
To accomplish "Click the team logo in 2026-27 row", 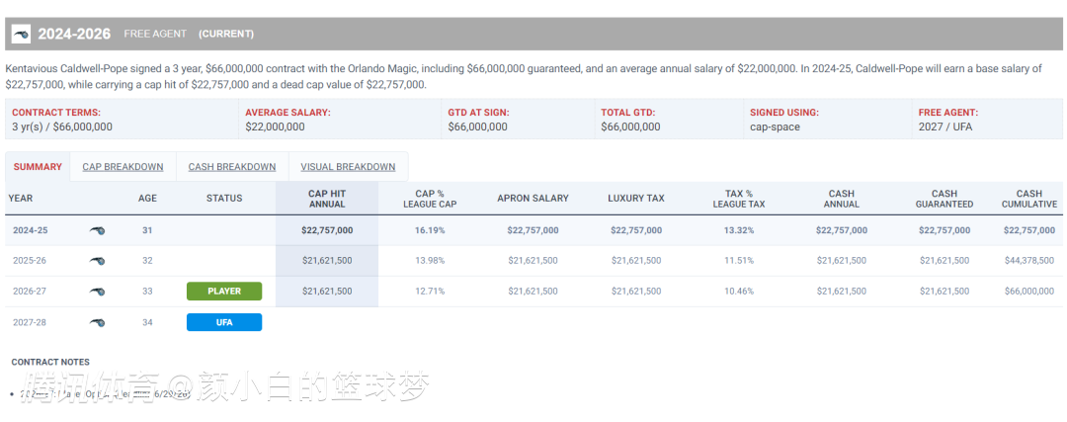I will point(97,292).
